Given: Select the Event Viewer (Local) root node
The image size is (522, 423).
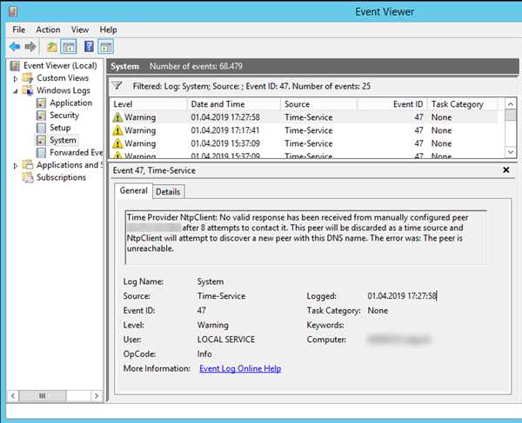Looking at the screenshot, I should pos(60,65).
